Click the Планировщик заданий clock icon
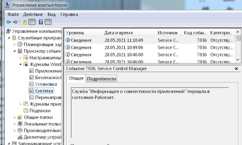This screenshot has width=242, height=145. [20, 44]
